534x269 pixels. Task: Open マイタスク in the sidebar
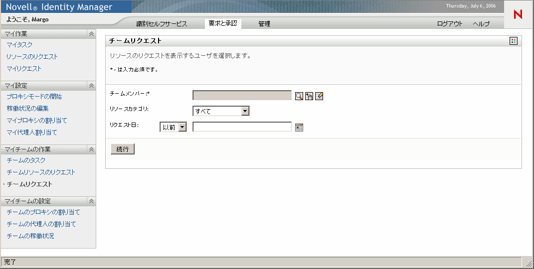19,44
